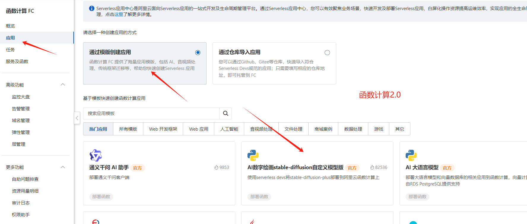527x224 pixels.
Task: Click 部署函数 tag on stable-diffusion card
Action: tap(259, 197)
